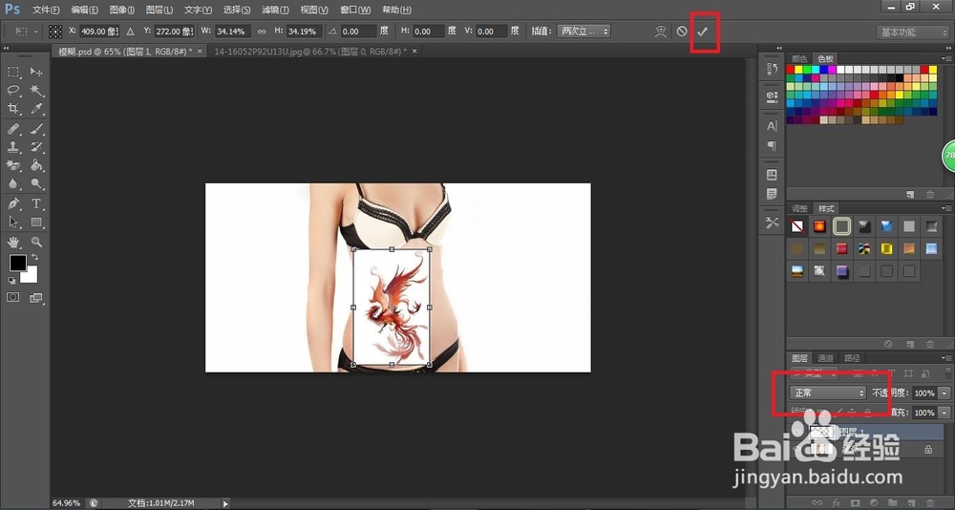This screenshot has height=510, width=955.
Task: Toggle relative positioning triangle for reference point
Action: (130, 32)
